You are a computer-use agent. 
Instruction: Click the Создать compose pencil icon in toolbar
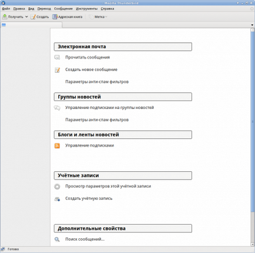pyautogui.click(x=33, y=17)
